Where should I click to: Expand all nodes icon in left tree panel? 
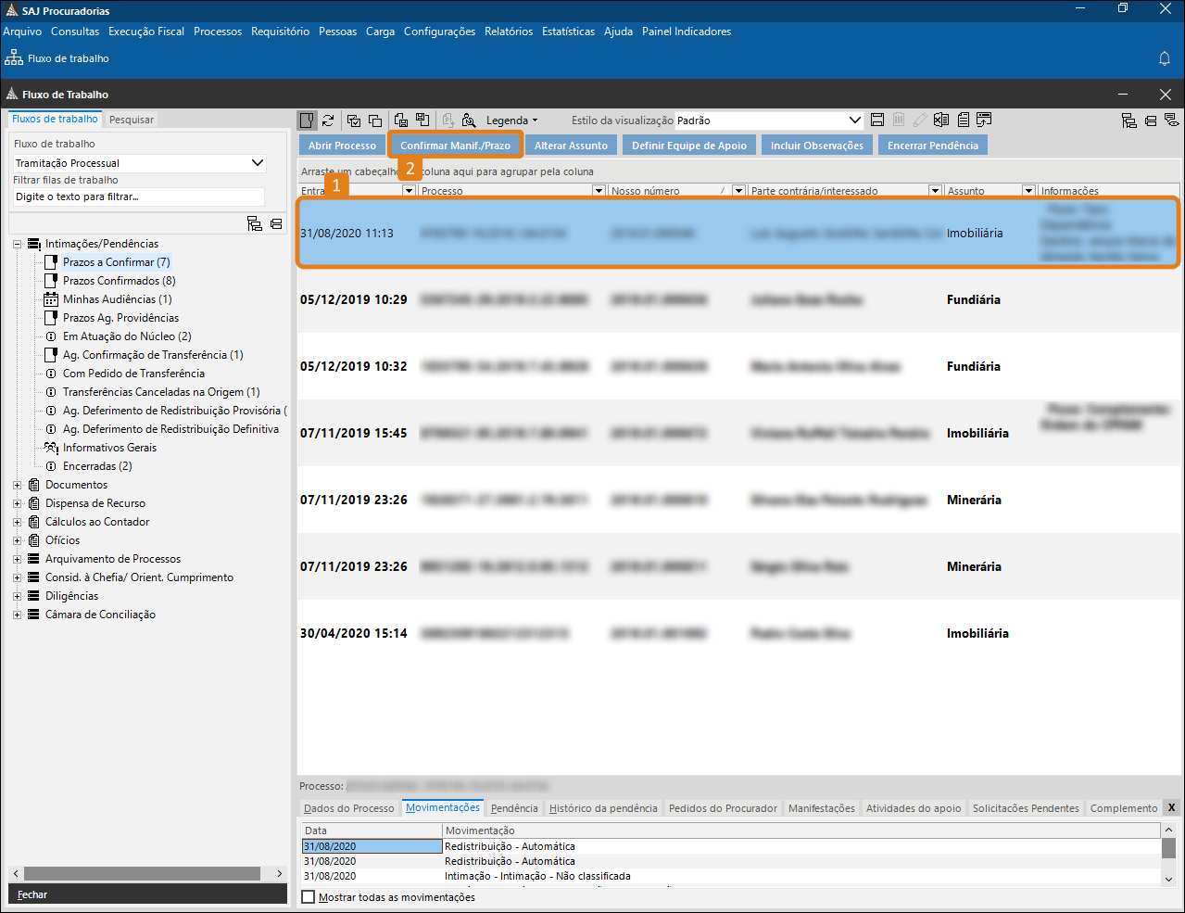click(x=255, y=223)
